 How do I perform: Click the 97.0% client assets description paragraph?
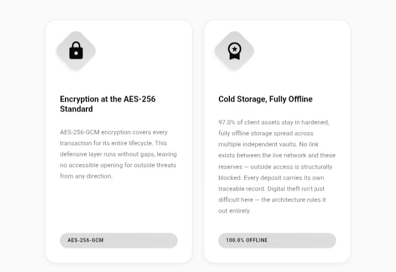coord(277,166)
